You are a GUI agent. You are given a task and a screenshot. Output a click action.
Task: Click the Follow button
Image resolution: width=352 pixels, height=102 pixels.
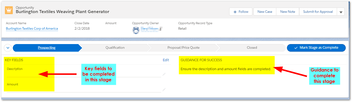tap(241, 12)
